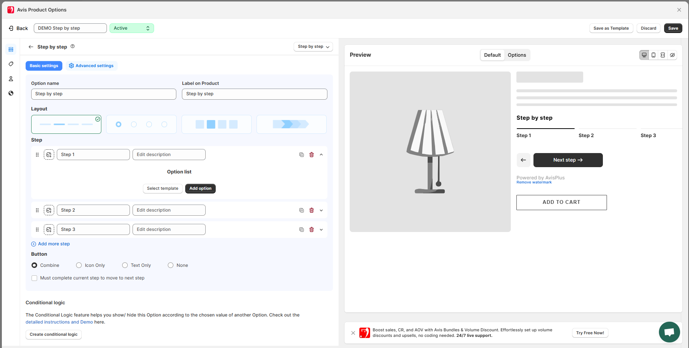Enable must complete current step checkbox
The height and width of the screenshot is (348, 689).
35,278
